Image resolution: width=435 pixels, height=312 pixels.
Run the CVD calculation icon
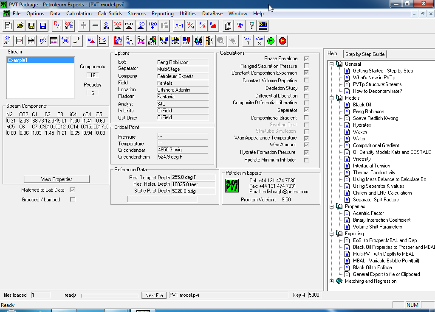point(164,41)
